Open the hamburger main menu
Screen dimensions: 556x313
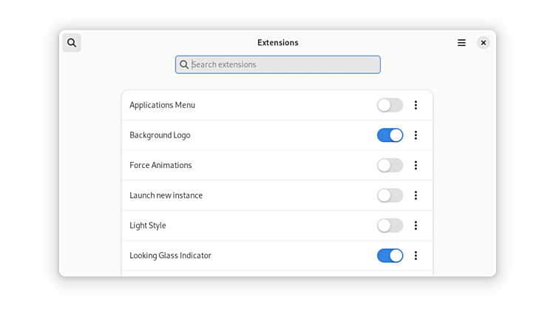[x=461, y=43]
